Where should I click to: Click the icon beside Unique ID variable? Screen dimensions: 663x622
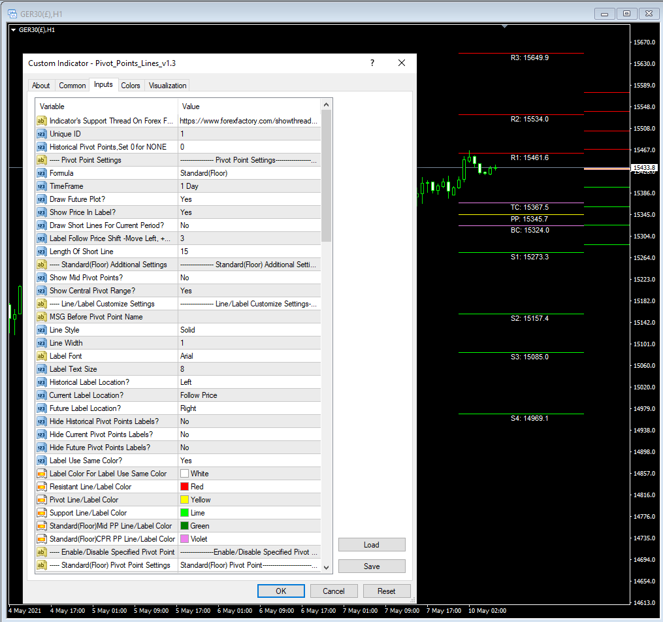pos(41,134)
